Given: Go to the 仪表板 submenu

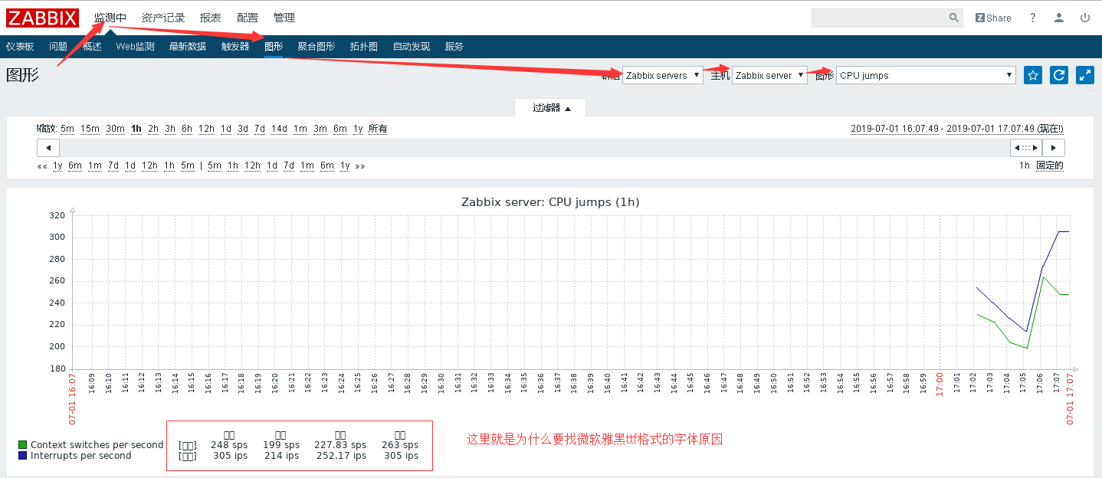Looking at the screenshot, I should [20, 47].
